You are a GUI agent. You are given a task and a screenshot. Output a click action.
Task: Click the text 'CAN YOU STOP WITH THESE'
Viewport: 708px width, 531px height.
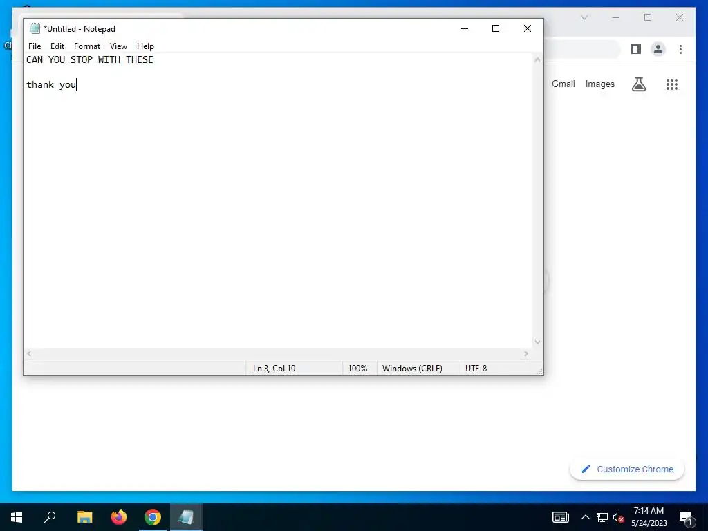click(x=90, y=59)
